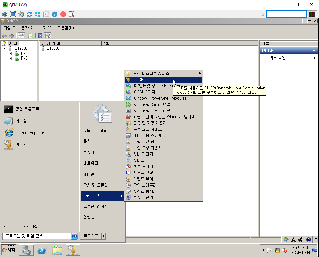Image resolution: width=319 pixels, height=257 pixels.
Task: Open 제어판 from Start menu
Action: coord(102,175)
